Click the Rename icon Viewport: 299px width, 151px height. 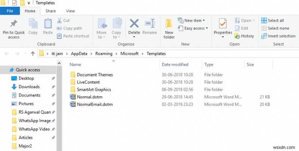pos(149,24)
